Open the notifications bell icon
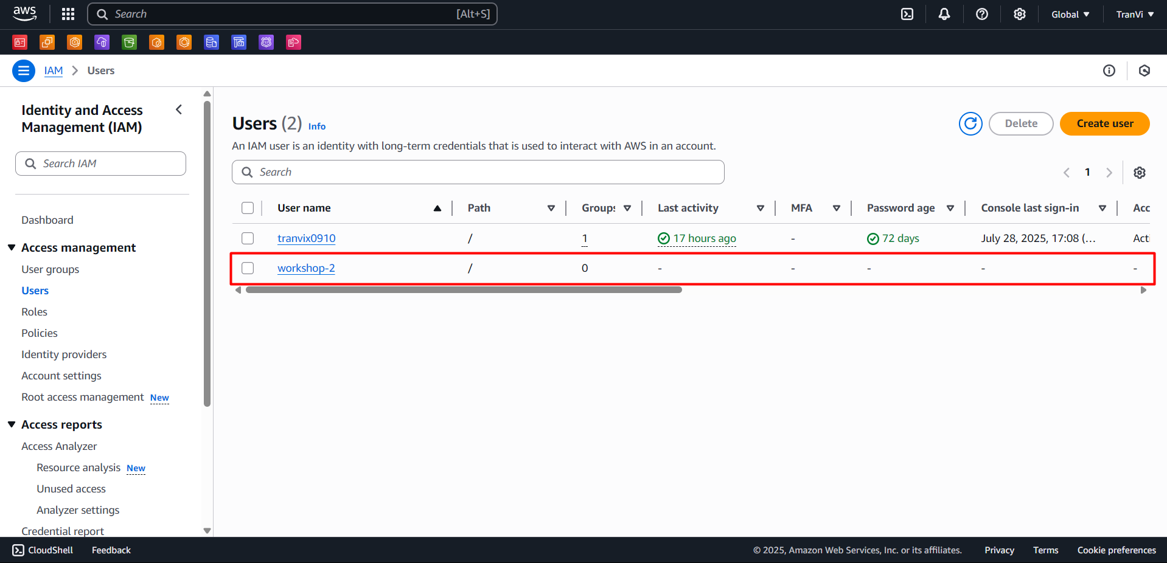This screenshot has width=1167, height=563. pos(944,13)
